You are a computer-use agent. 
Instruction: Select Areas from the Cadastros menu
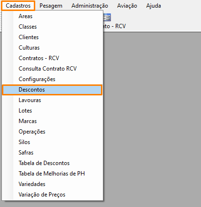52,16
